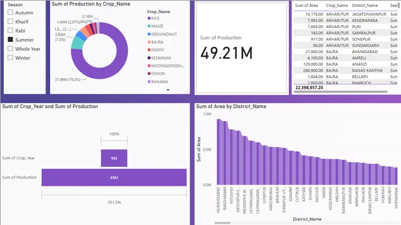The image size is (401, 225).
Task: Click the BARDHAMAN axis label
Action: [x=225, y=199]
